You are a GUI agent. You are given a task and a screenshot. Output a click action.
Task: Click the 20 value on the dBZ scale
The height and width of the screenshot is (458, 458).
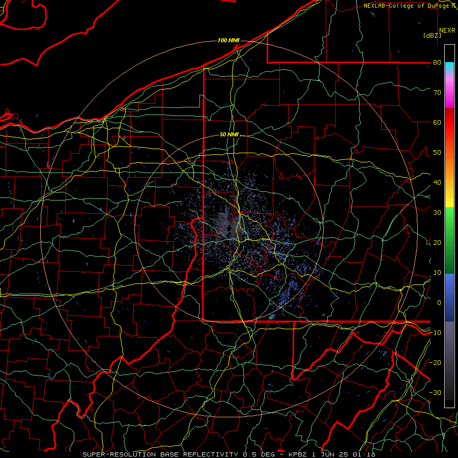(437, 243)
